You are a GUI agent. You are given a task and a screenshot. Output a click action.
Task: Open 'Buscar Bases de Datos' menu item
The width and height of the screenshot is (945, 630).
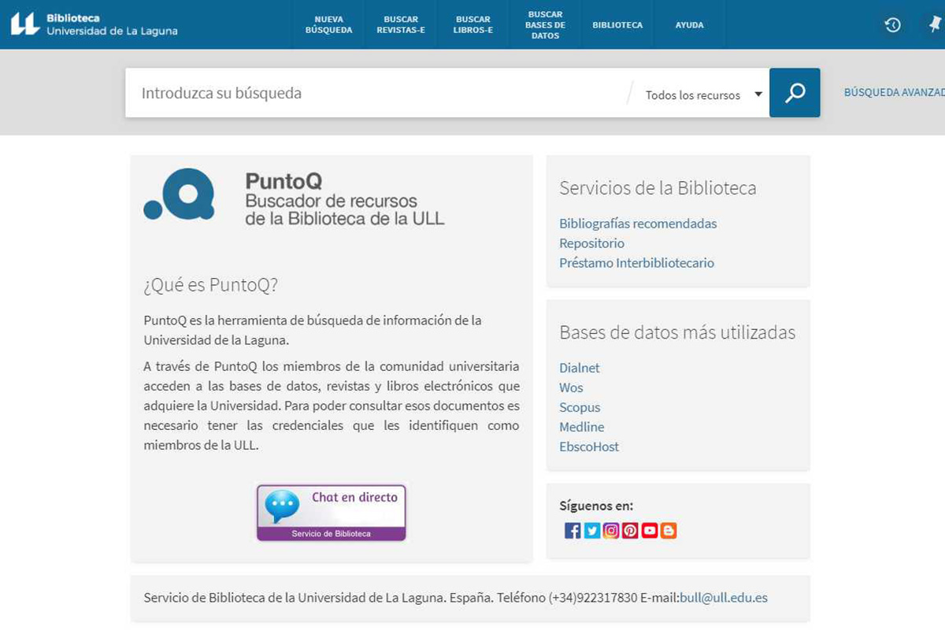click(545, 25)
